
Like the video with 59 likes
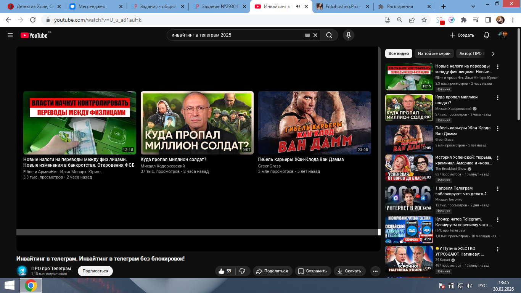click(x=225, y=271)
